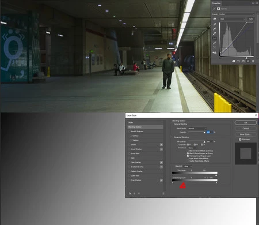Click the fx icon in Layer Style dialog
This screenshot has height=225, width=259.
(x=130, y=193)
